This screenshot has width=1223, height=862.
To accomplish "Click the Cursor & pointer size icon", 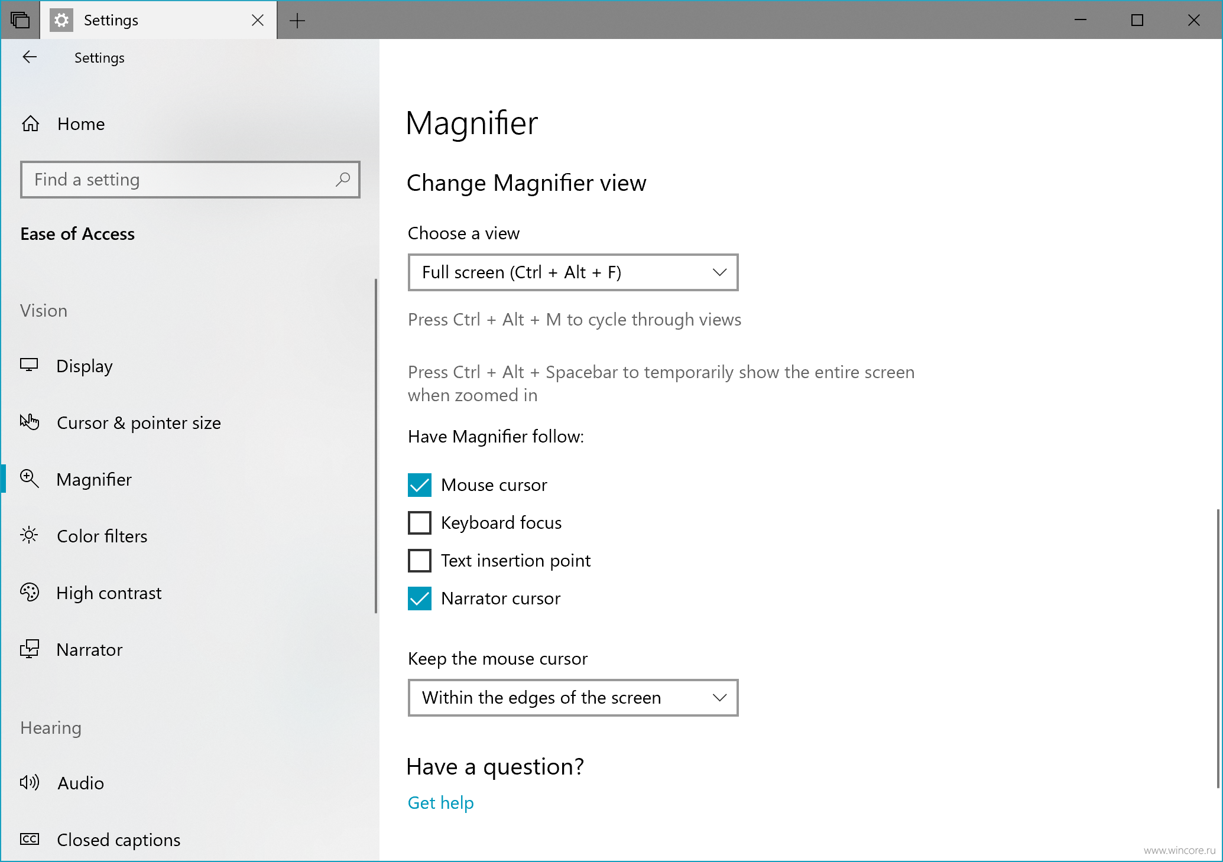I will [30, 422].
